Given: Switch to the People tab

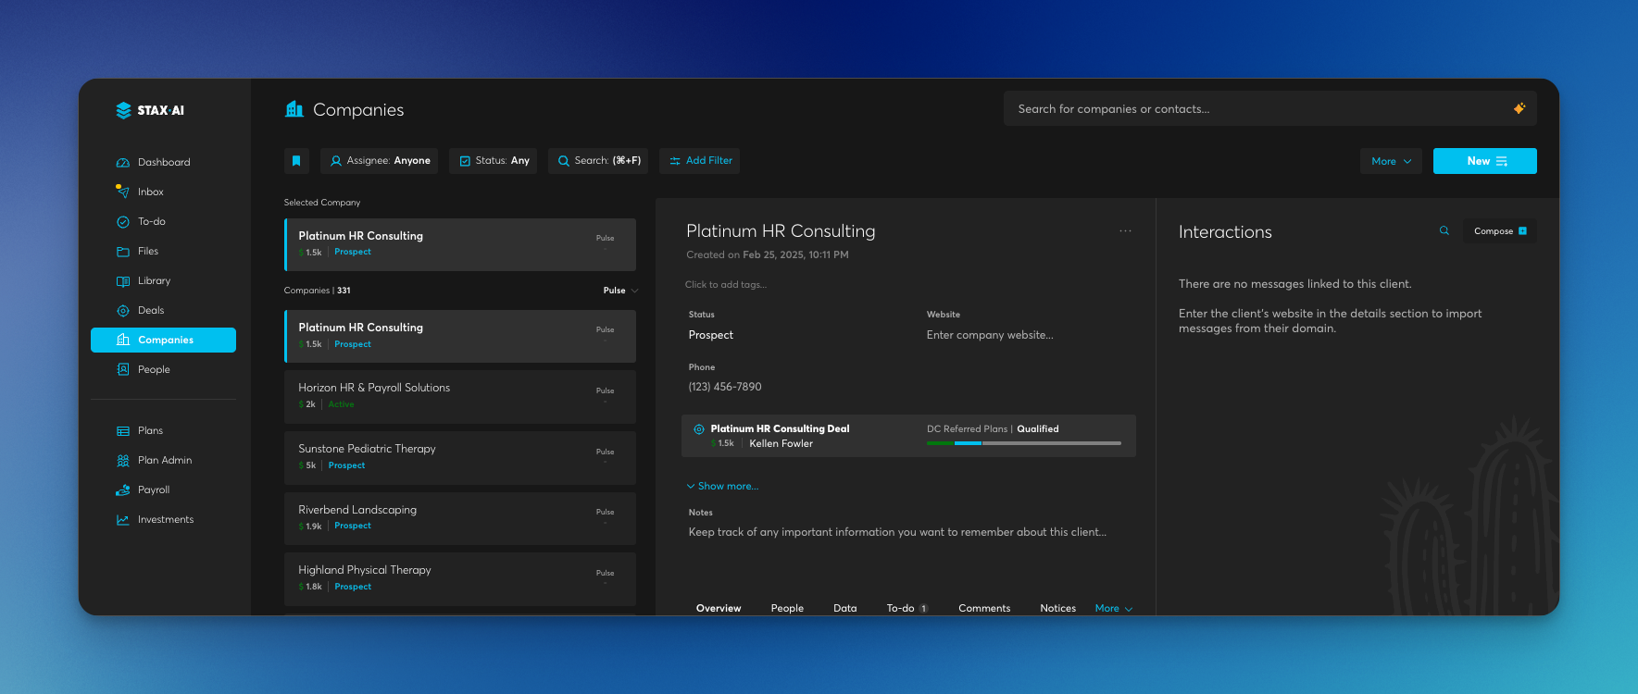Looking at the screenshot, I should [x=787, y=608].
